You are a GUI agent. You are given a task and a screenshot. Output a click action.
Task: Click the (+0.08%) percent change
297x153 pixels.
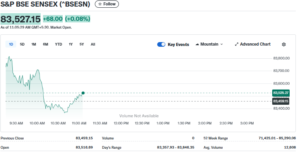(78, 19)
